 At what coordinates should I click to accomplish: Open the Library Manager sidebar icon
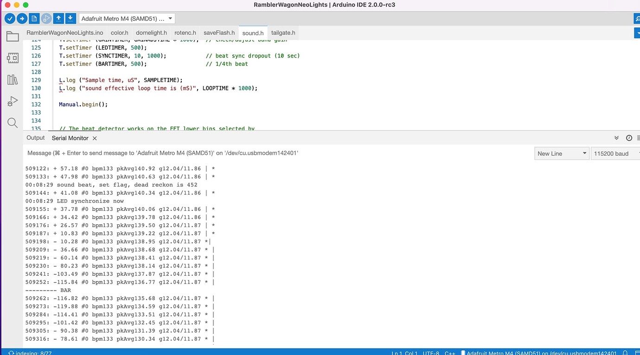(x=13, y=79)
